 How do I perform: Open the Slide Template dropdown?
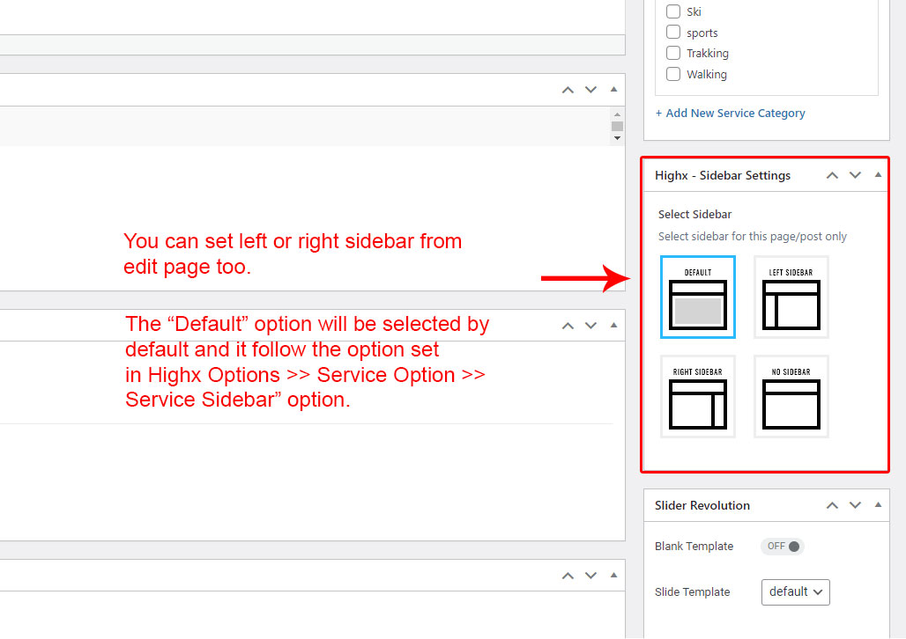tap(795, 592)
